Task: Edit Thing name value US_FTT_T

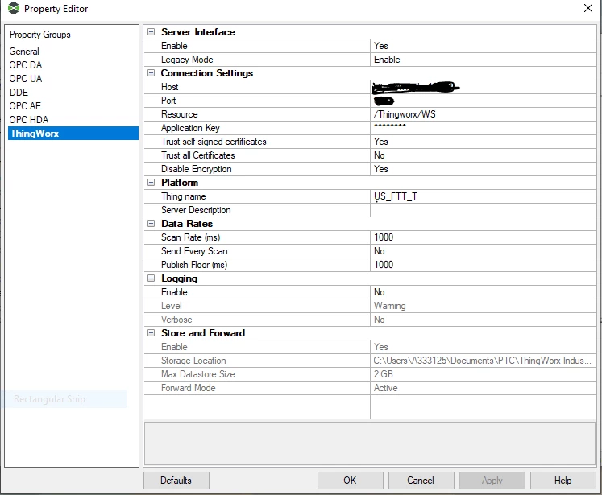Action: pyautogui.click(x=483, y=196)
